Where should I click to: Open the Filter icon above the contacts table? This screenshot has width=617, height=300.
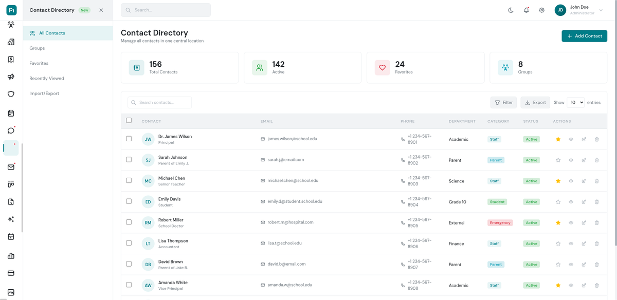[x=498, y=102]
